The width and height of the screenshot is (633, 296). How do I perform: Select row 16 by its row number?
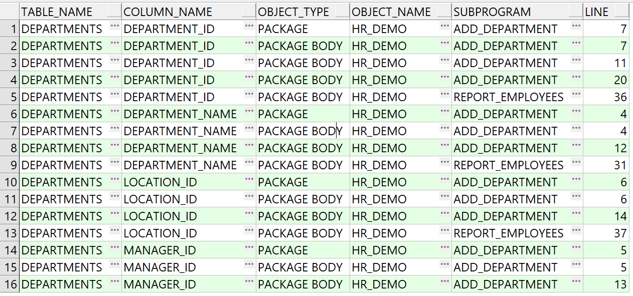(10, 284)
